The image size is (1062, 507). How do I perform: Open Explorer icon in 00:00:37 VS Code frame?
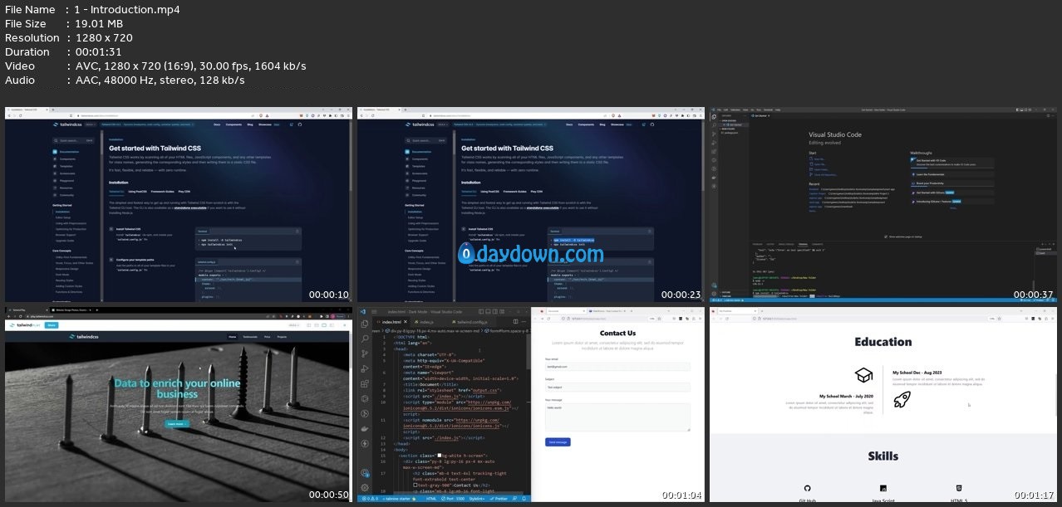tap(715, 118)
